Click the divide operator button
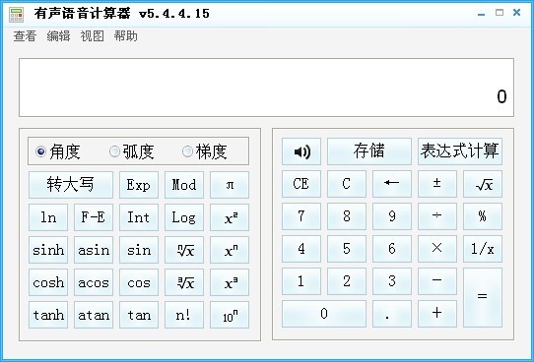 pyautogui.click(x=436, y=216)
